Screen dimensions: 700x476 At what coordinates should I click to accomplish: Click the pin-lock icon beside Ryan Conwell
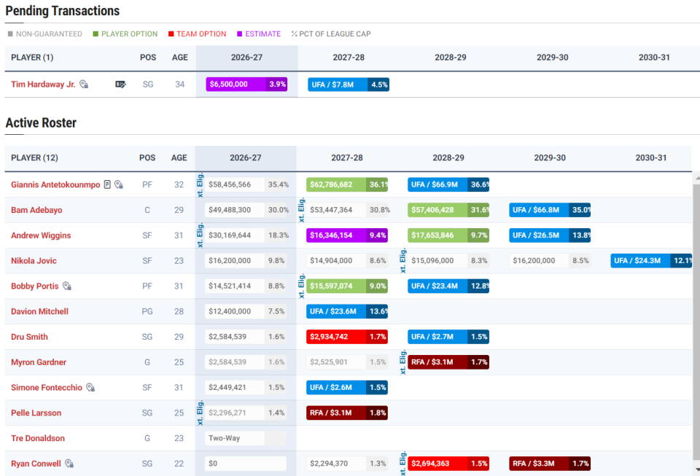(x=69, y=464)
